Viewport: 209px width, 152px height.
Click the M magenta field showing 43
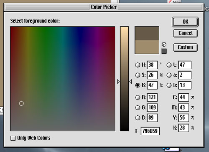(x=184, y=107)
